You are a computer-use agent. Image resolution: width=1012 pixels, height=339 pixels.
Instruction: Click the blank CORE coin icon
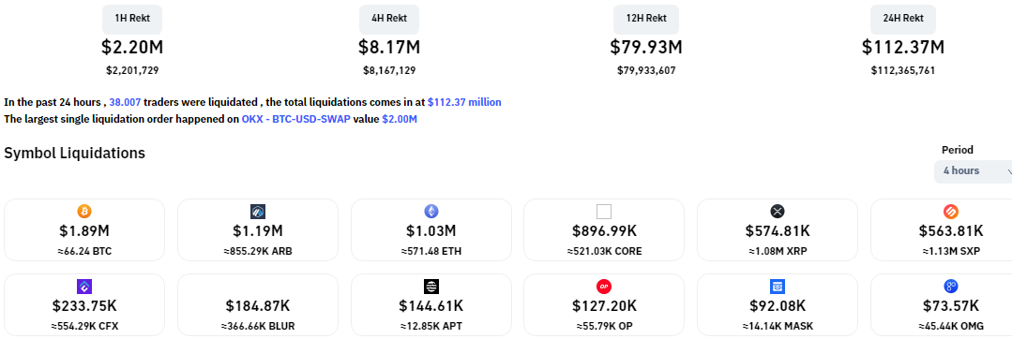click(x=604, y=212)
